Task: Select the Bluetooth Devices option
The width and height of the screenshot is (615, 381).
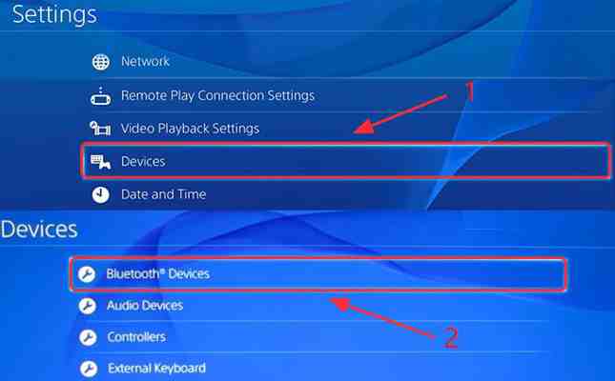Action: (318, 274)
